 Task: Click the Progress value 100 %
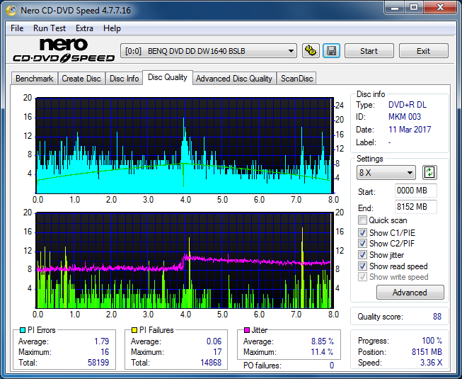pyautogui.click(x=432, y=341)
